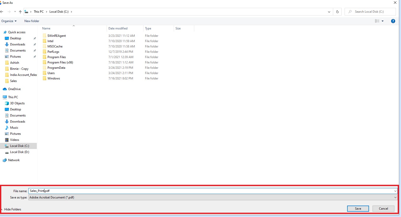Open pinned Documents under Quick access
This screenshot has width=401, height=217.
[18, 51]
